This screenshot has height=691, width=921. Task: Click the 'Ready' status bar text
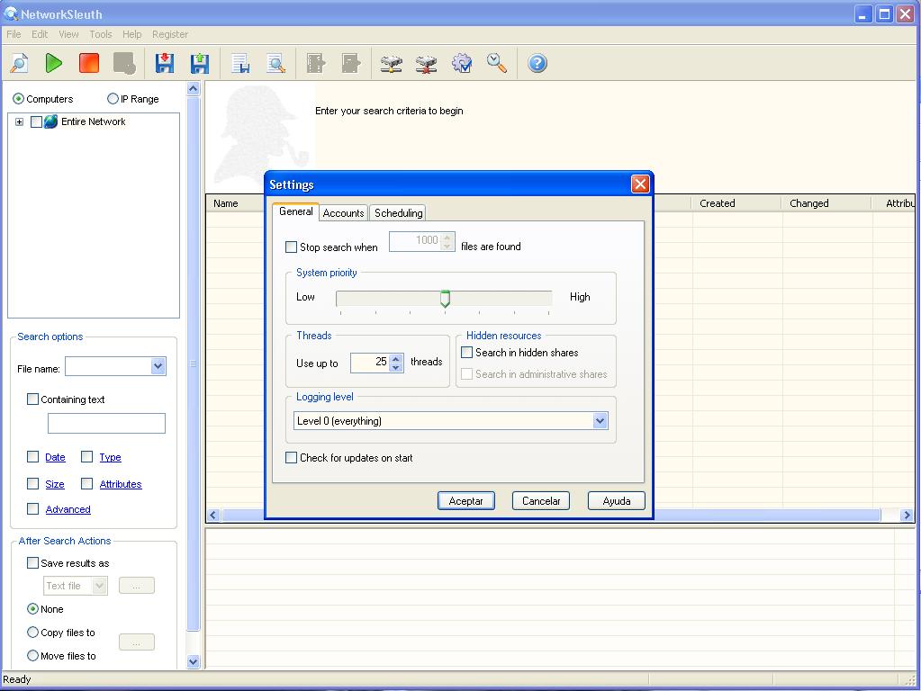tap(16, 679)
